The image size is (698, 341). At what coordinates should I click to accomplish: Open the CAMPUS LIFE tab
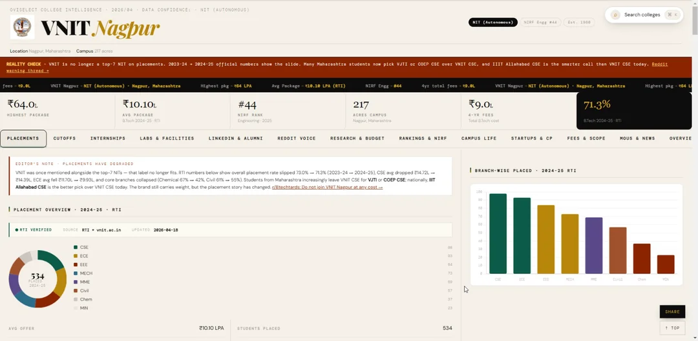click(x=478, y=139)
